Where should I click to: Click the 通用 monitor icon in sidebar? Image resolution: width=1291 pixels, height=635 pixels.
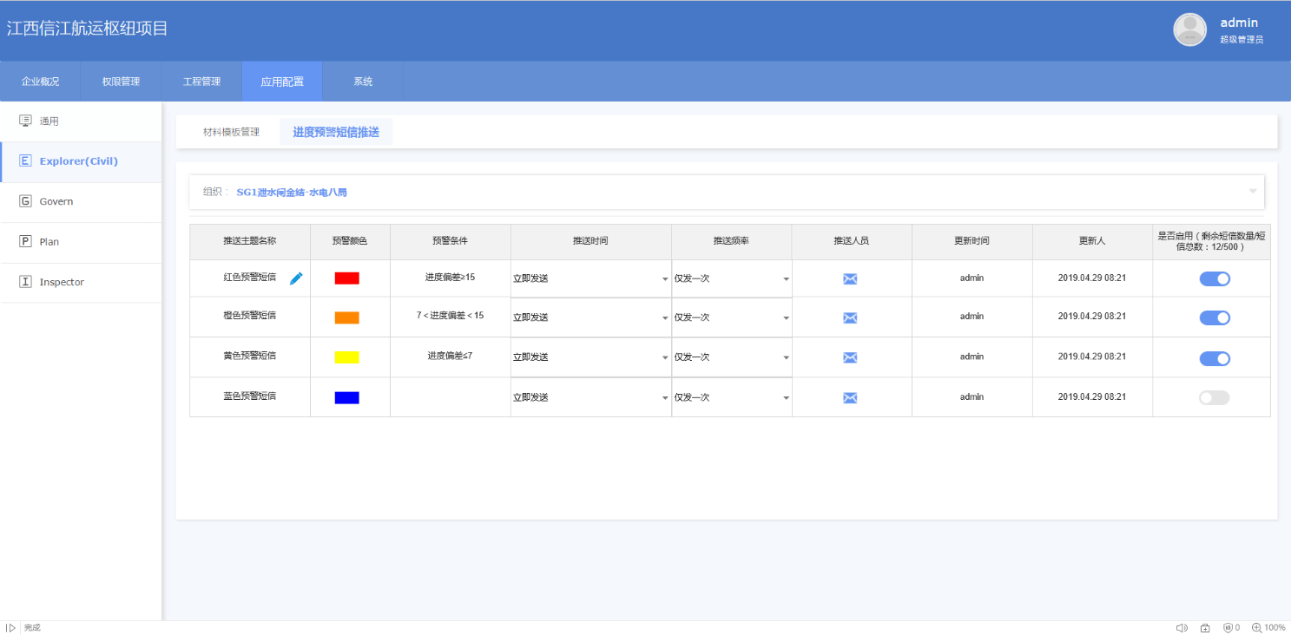[25, 121]
